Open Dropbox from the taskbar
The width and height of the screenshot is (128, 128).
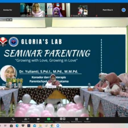[x=23, y=126]
